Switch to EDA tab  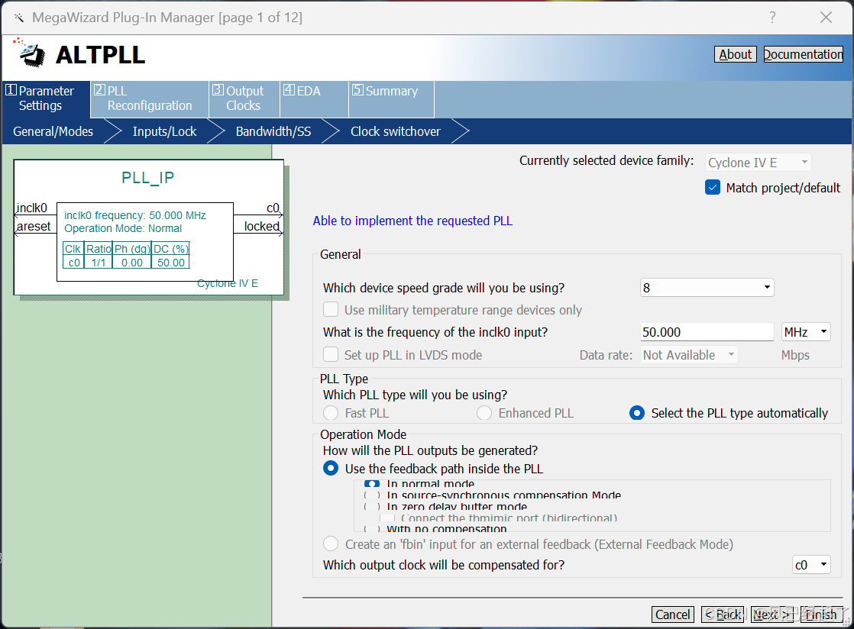tap(314, 98)
